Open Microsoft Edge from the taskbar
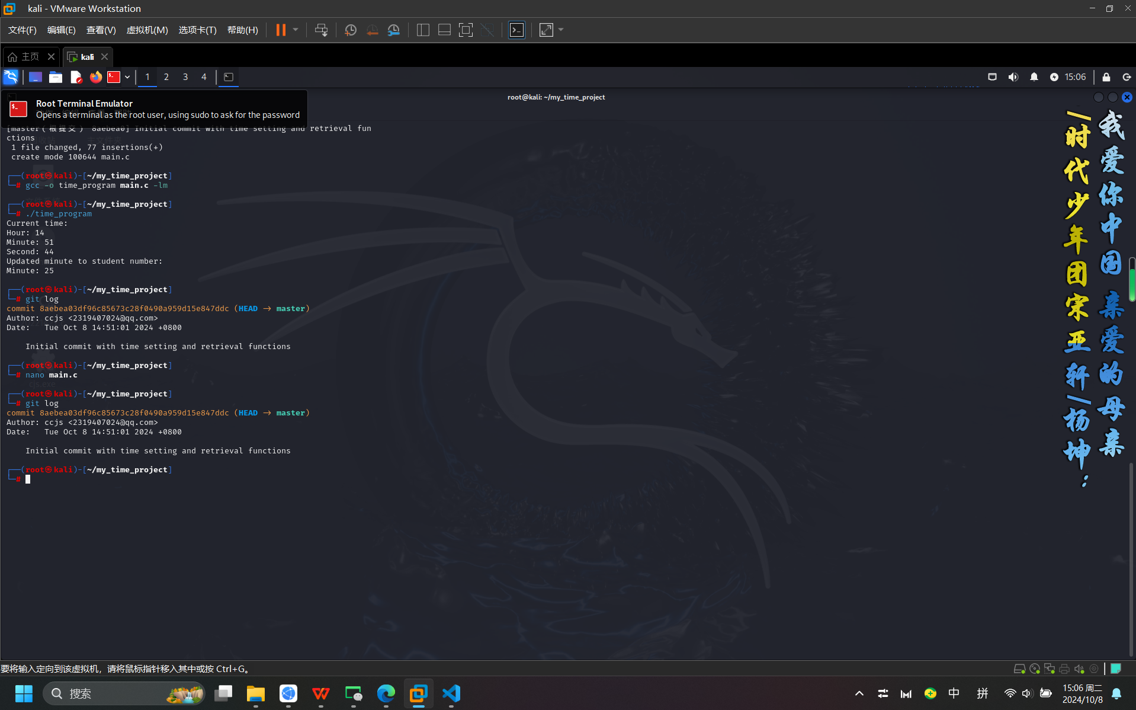The width and height of the screenshot is (1136, 710). point(386,693)
